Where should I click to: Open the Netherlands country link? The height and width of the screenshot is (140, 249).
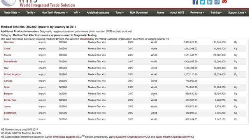point(11,61)
